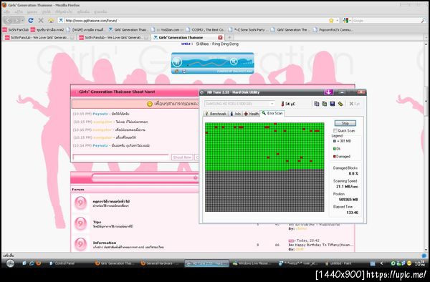Open a new Firefox tab with plus button

229,37
